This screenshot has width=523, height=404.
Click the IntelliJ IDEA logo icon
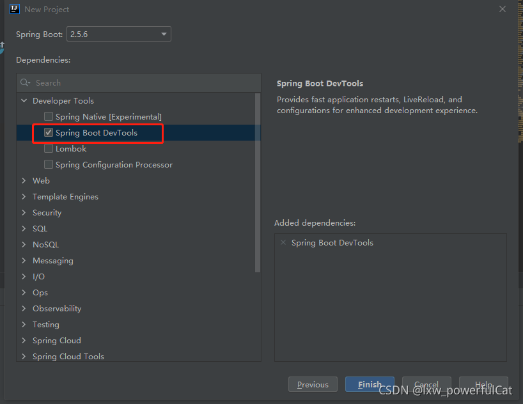pyautogui.click(x=15, y=9)
